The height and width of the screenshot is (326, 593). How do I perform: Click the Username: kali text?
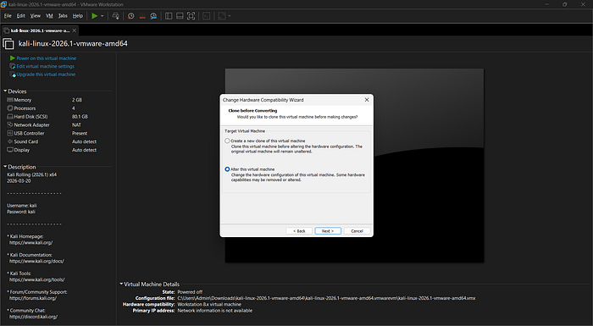[x=22, y=206]
